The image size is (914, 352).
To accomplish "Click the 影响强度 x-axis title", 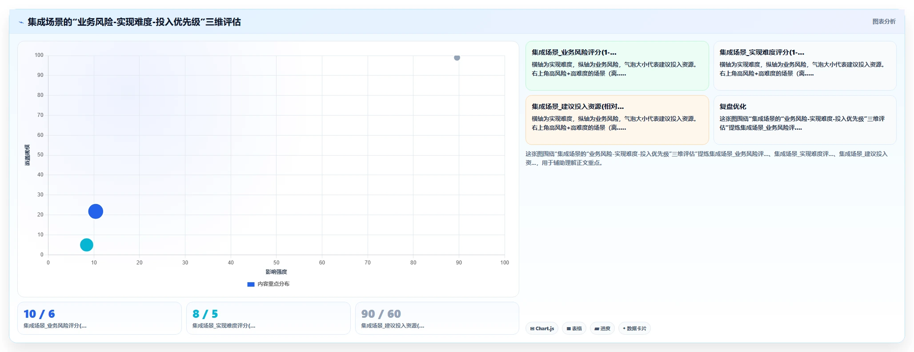I will 276,272.
